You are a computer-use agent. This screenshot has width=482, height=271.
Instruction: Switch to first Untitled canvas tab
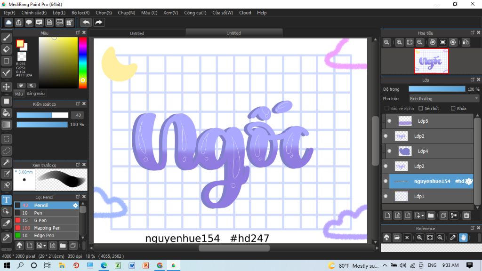tap(137, 33)
